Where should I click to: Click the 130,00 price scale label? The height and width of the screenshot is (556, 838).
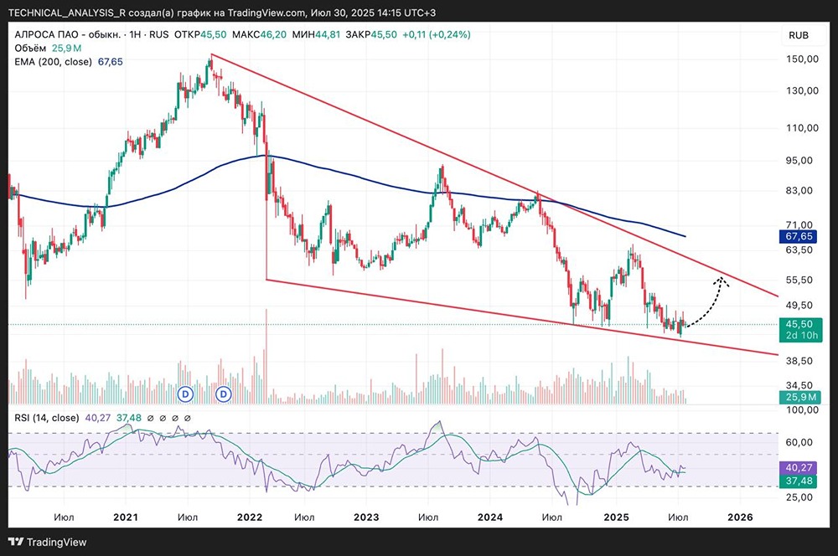coord(802,90)
